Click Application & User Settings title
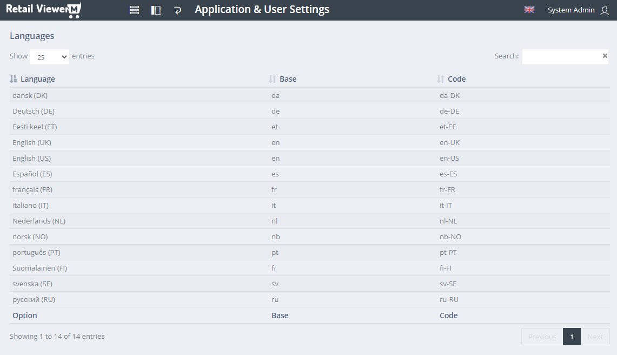 point(262,9)
